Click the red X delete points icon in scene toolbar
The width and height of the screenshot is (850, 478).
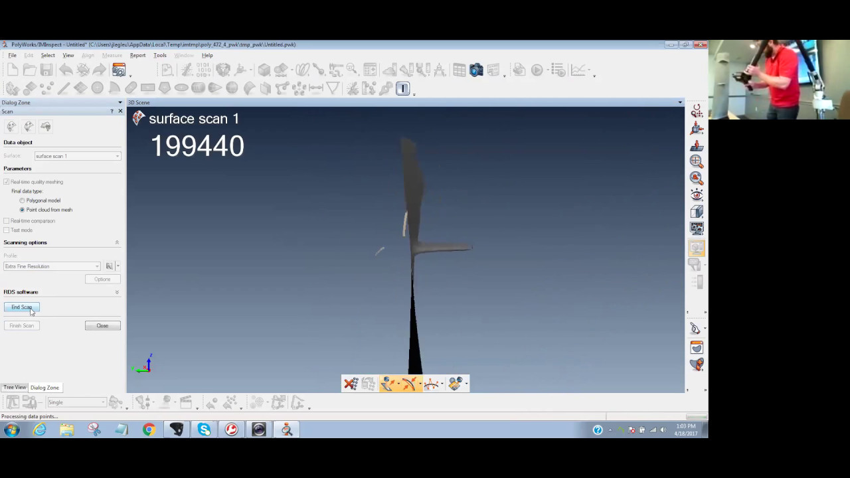351,384
